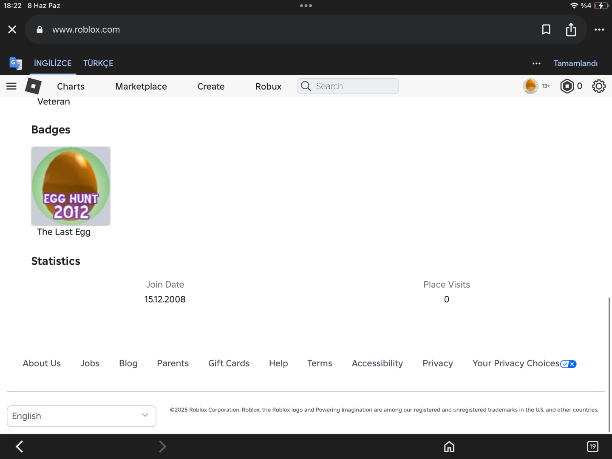Open the Gift Cards footer link
Screen dimensions: 612x459
tap(229, 363)
